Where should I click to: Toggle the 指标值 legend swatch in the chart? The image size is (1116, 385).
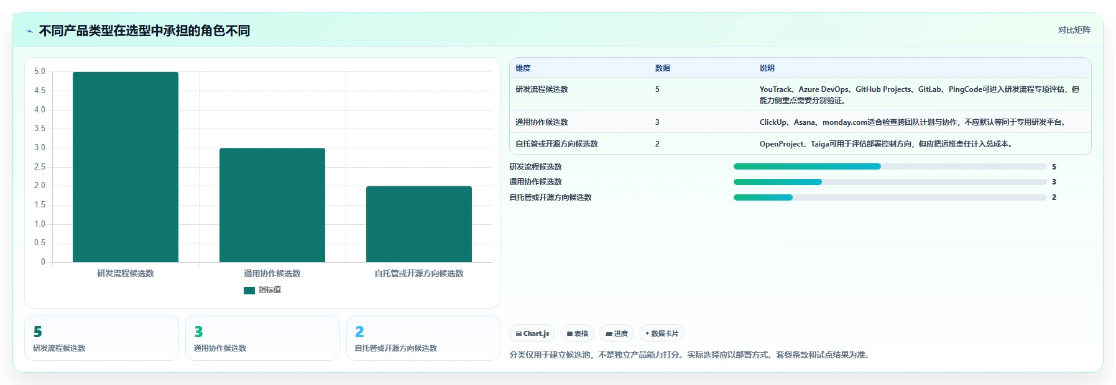coord(249,290)
